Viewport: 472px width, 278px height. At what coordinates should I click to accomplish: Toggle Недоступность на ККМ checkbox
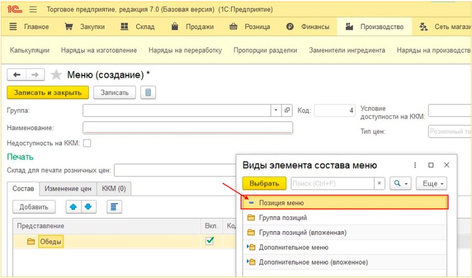pyautogui.click(x=87, y=143)
